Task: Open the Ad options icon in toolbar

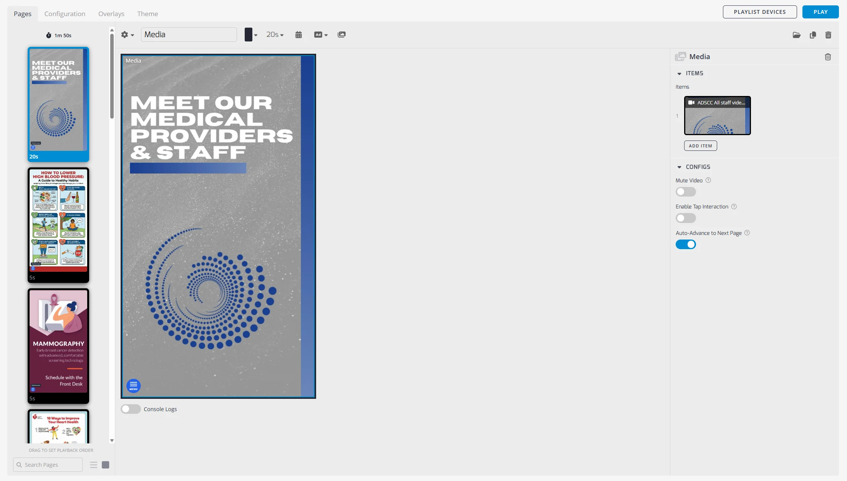Action: click(x=321, y=35)
